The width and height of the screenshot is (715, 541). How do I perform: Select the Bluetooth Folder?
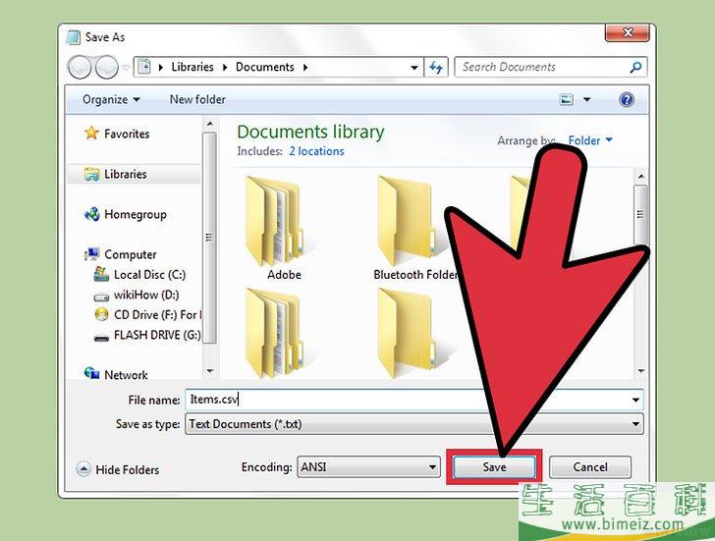click(x=412, y=229)
